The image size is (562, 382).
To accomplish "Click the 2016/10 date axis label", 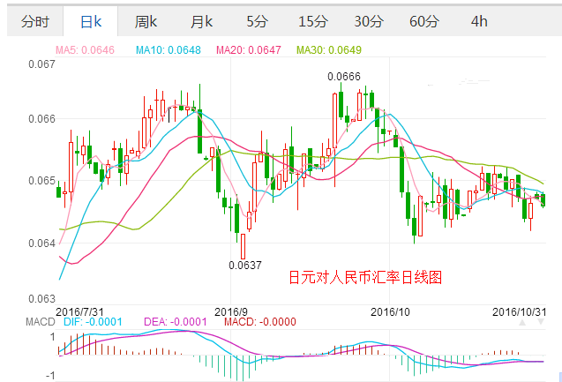I will [390, 311].
